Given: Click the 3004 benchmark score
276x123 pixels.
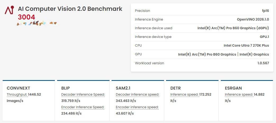Looking at the screenshot, I should (26, 17).
